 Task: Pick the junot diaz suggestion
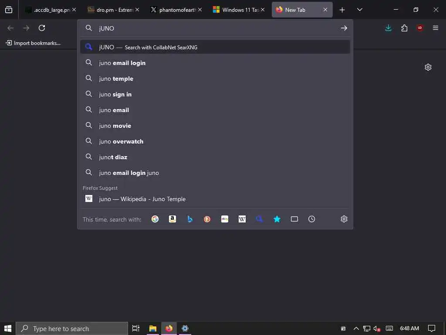click(215, 157)
